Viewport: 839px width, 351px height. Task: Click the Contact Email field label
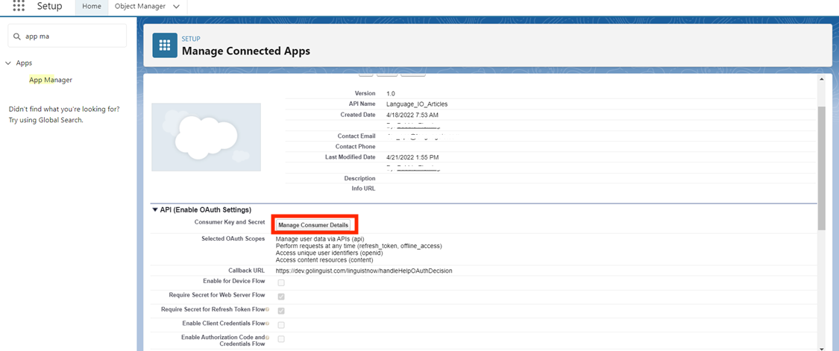[356, 136]
